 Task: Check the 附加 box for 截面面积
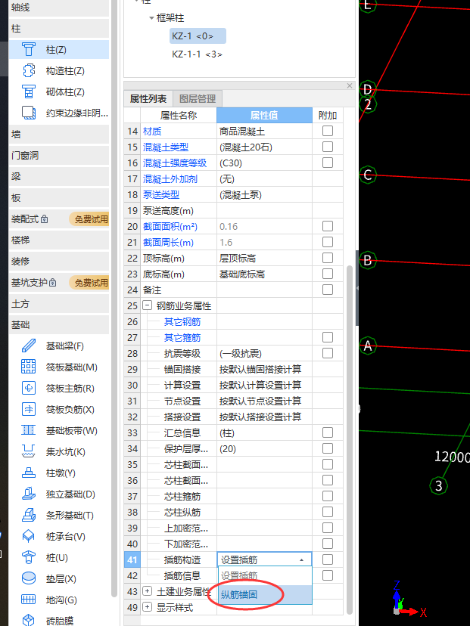click(x=328, y=226)
